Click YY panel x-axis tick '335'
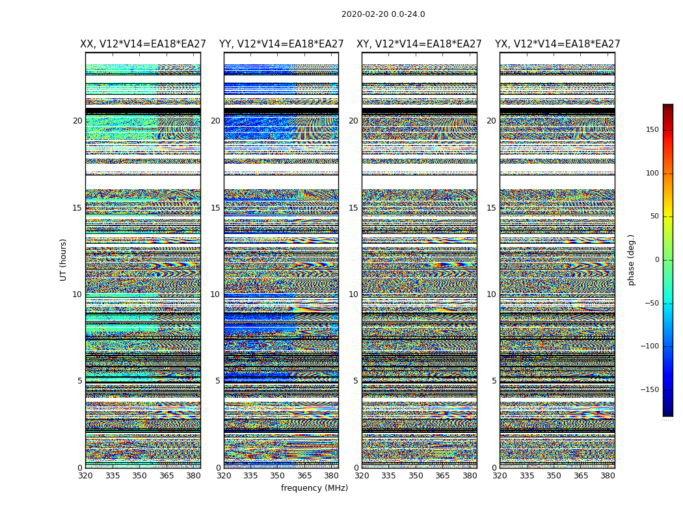Viewport: 683px width, 520px height. point(251,476)
